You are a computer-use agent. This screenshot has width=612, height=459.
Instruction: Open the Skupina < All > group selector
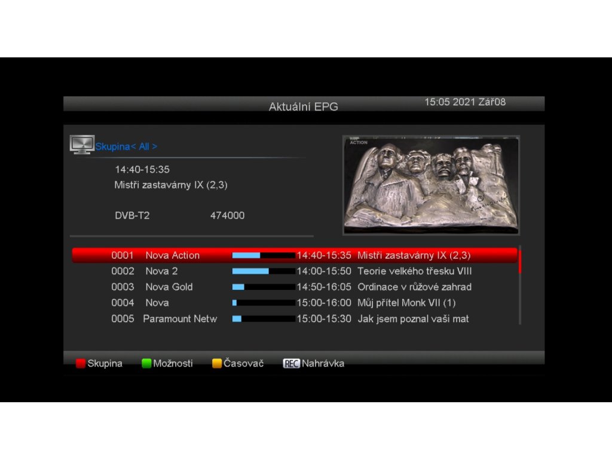(x=126, y=147)
